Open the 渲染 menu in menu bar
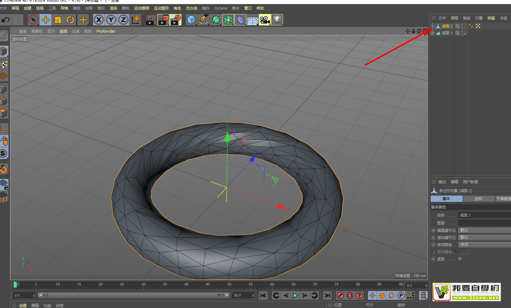 pos(113,8)
